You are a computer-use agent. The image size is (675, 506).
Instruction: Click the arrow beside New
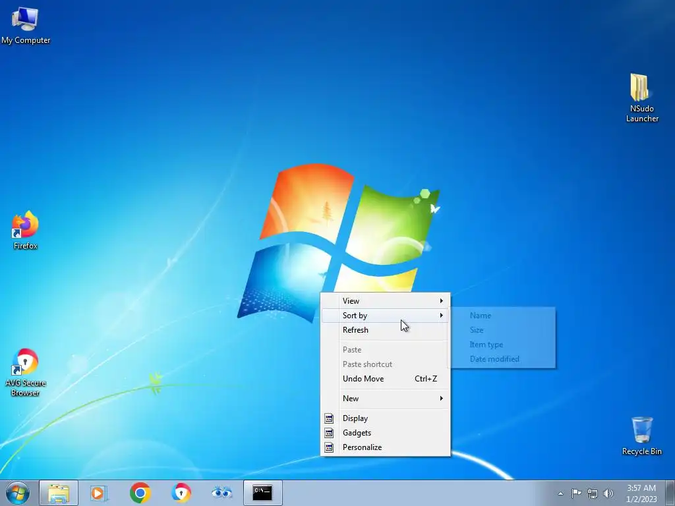[441, 399]
